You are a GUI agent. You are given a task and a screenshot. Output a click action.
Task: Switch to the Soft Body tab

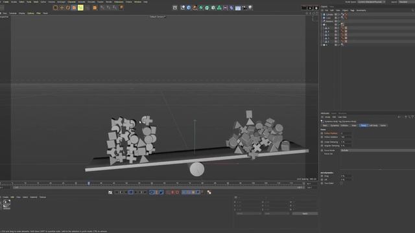[x=373, y=126]
